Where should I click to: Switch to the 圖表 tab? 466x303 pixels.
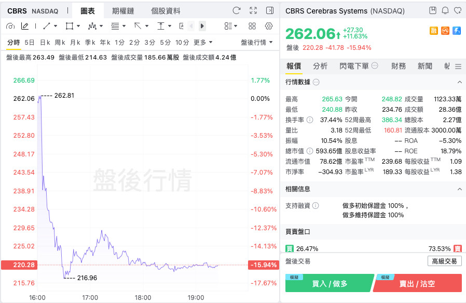[x=88, y=11]
